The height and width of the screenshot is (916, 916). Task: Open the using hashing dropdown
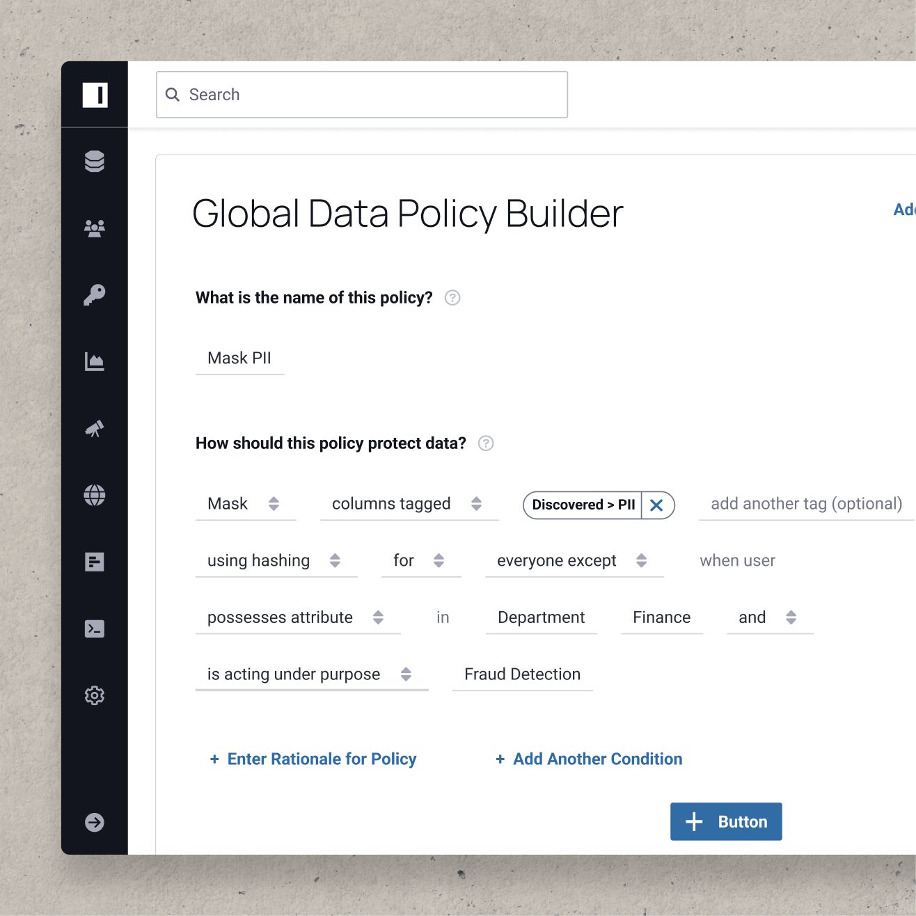tap(275, 561)
